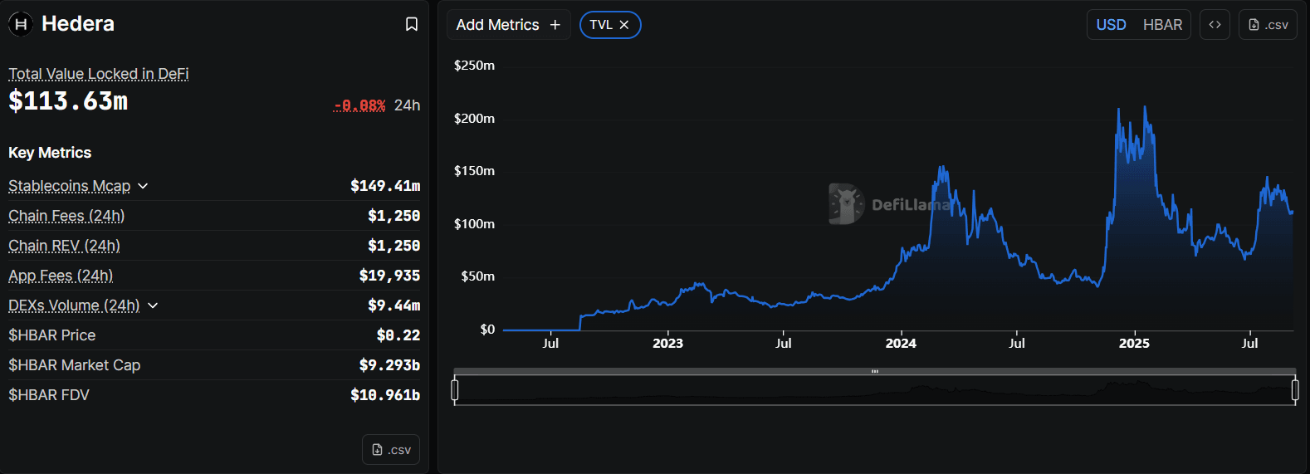The height and width of the screenshot is (474, 1310).
Task: Remove the TVL metric chip
Action: click(624, 25)
